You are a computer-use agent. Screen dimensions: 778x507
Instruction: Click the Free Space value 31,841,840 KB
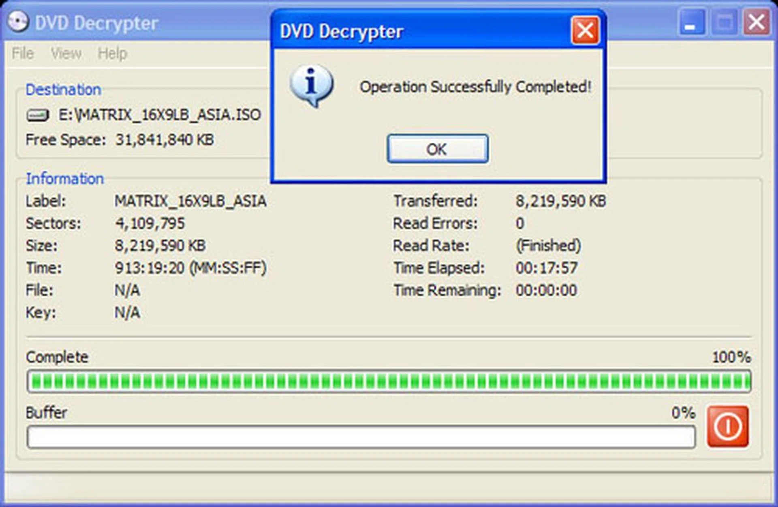coord(164,140)
